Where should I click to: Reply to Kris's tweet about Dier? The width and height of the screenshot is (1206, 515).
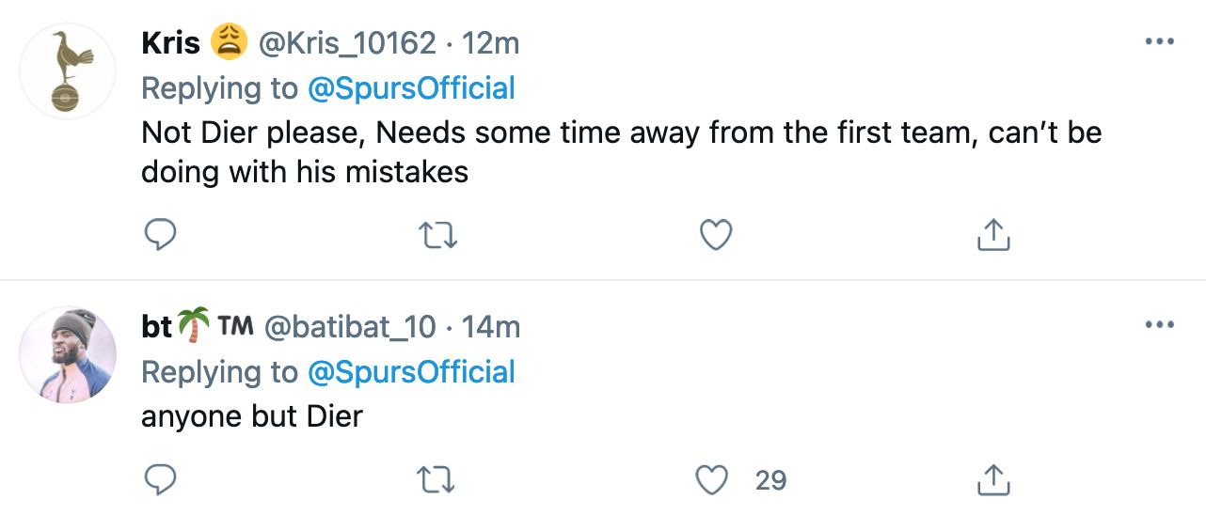point(160,235)
